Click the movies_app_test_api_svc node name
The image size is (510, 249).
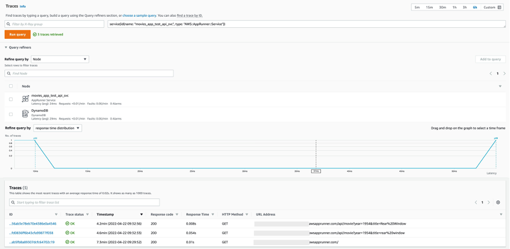point(50,95)
